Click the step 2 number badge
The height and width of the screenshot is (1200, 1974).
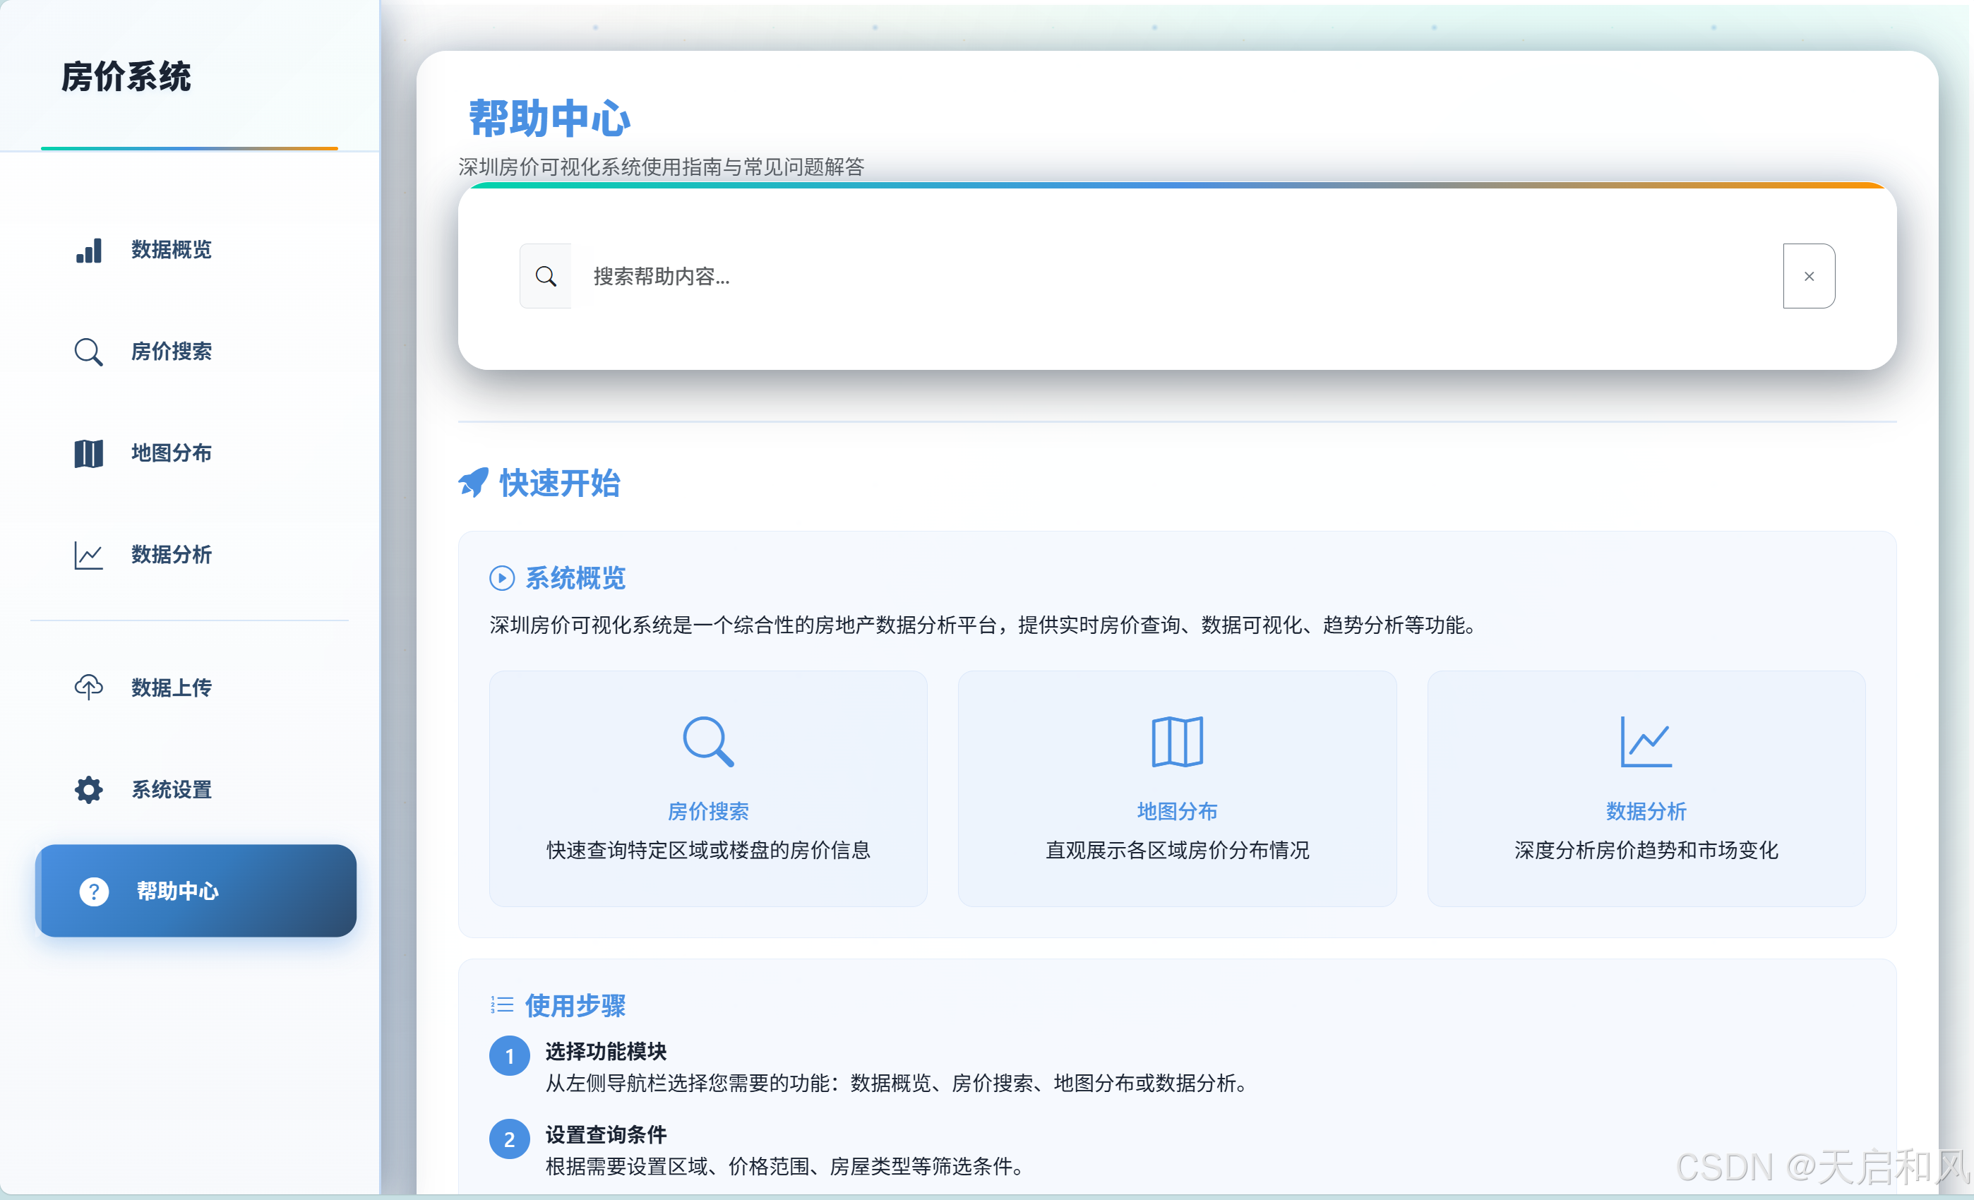510,1139
